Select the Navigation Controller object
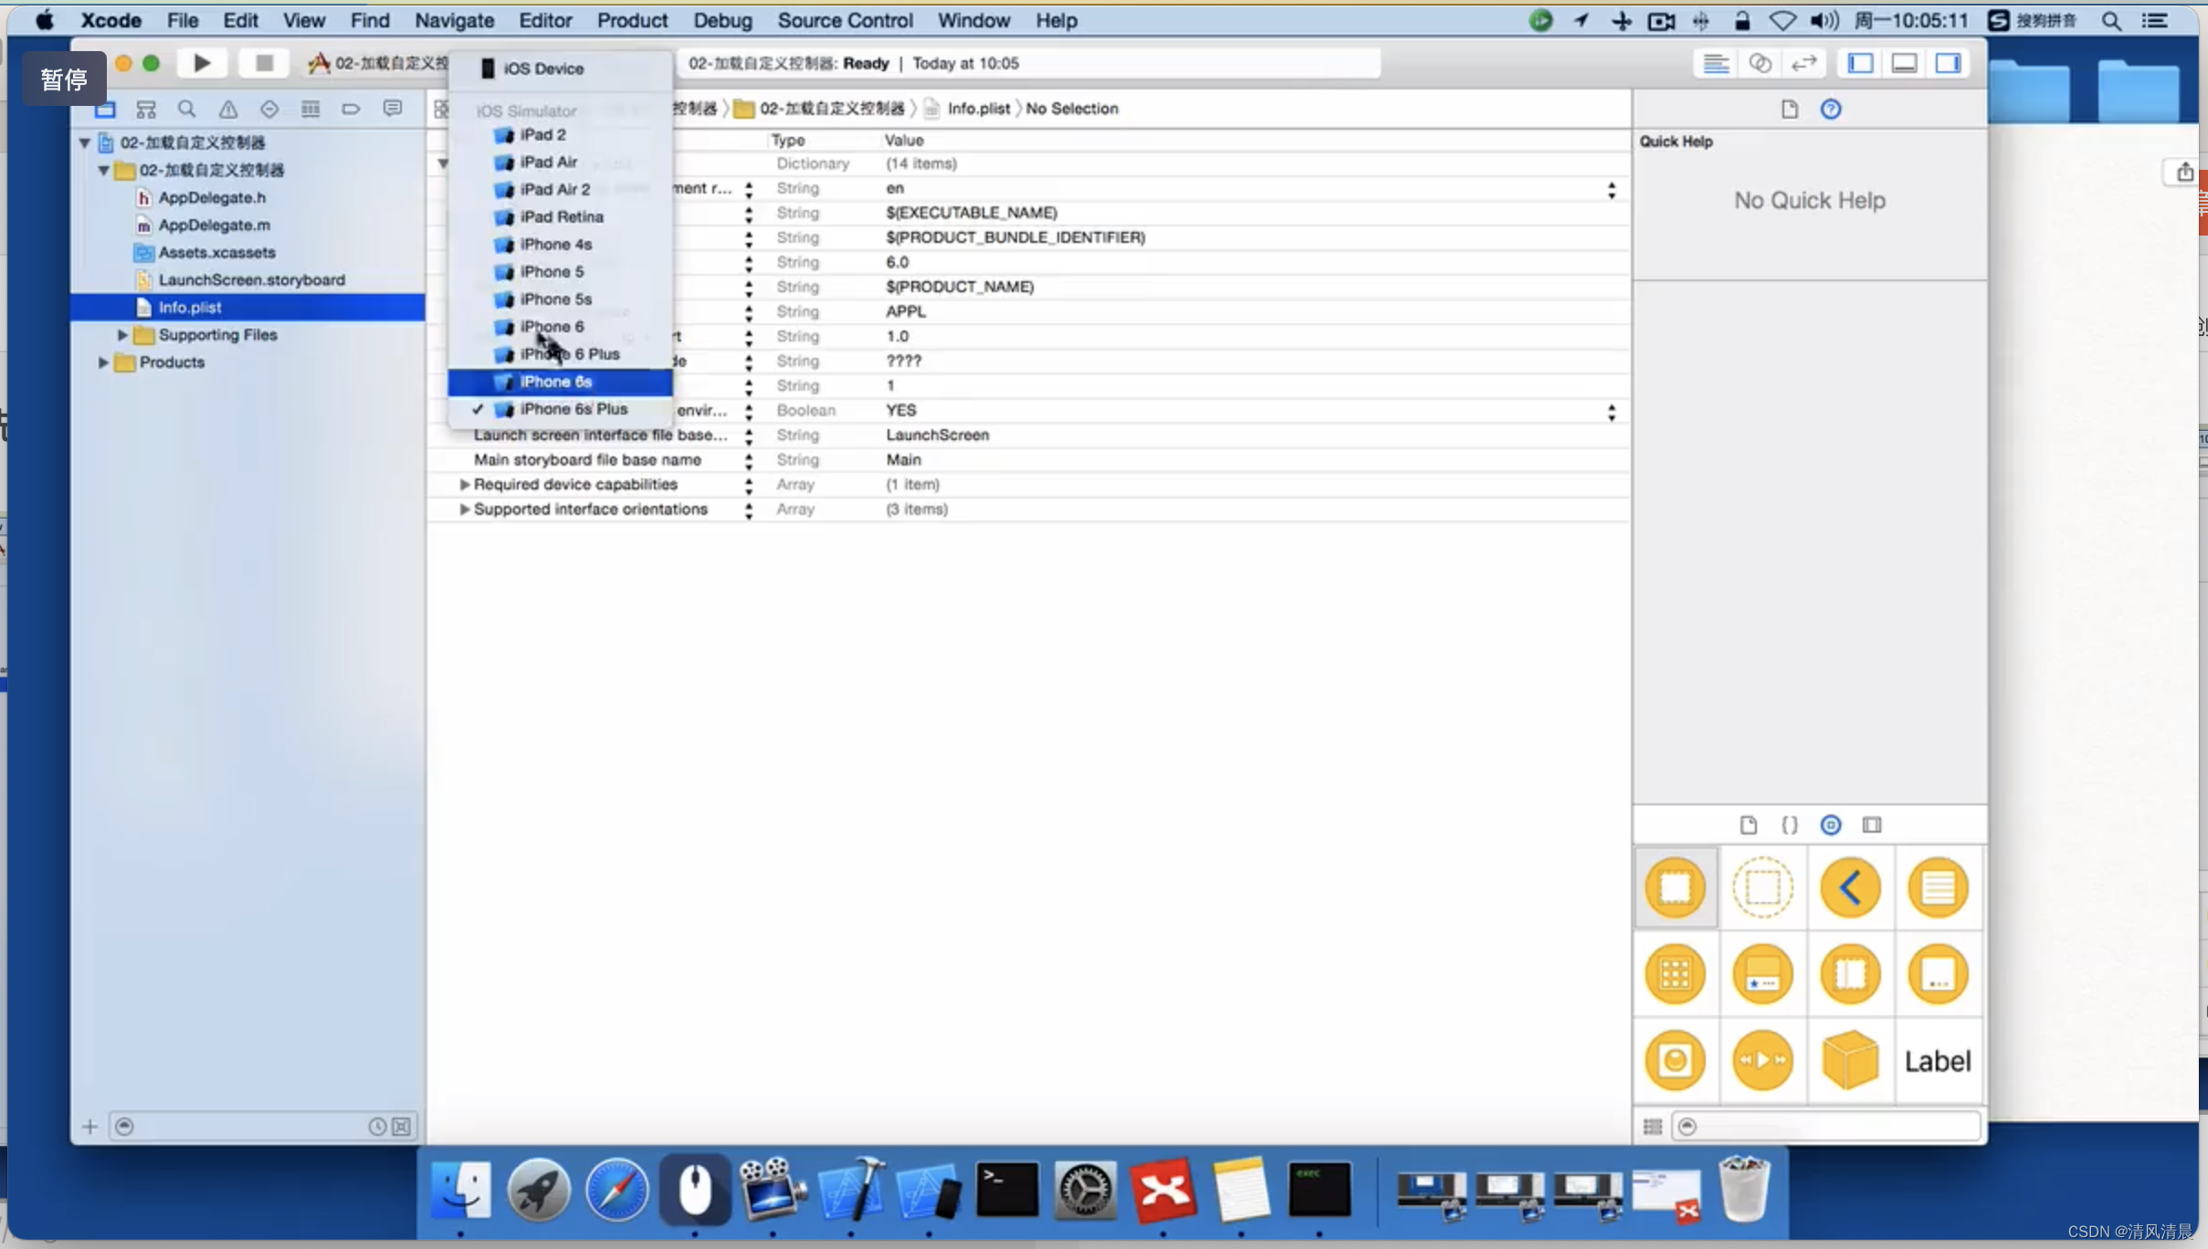Viewport: 2208px width, 1249px height. 1851,887
